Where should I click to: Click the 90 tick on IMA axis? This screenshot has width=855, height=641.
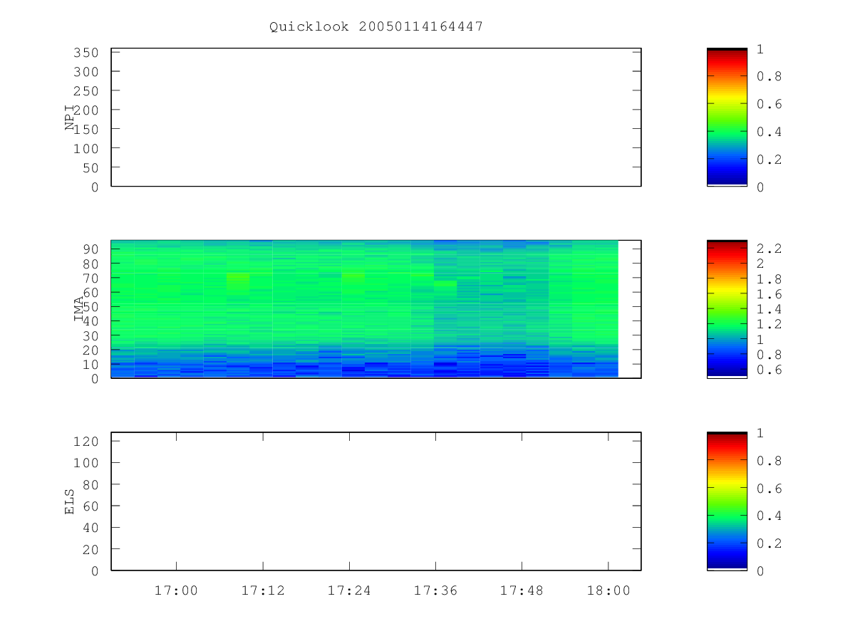pos(90,249)
